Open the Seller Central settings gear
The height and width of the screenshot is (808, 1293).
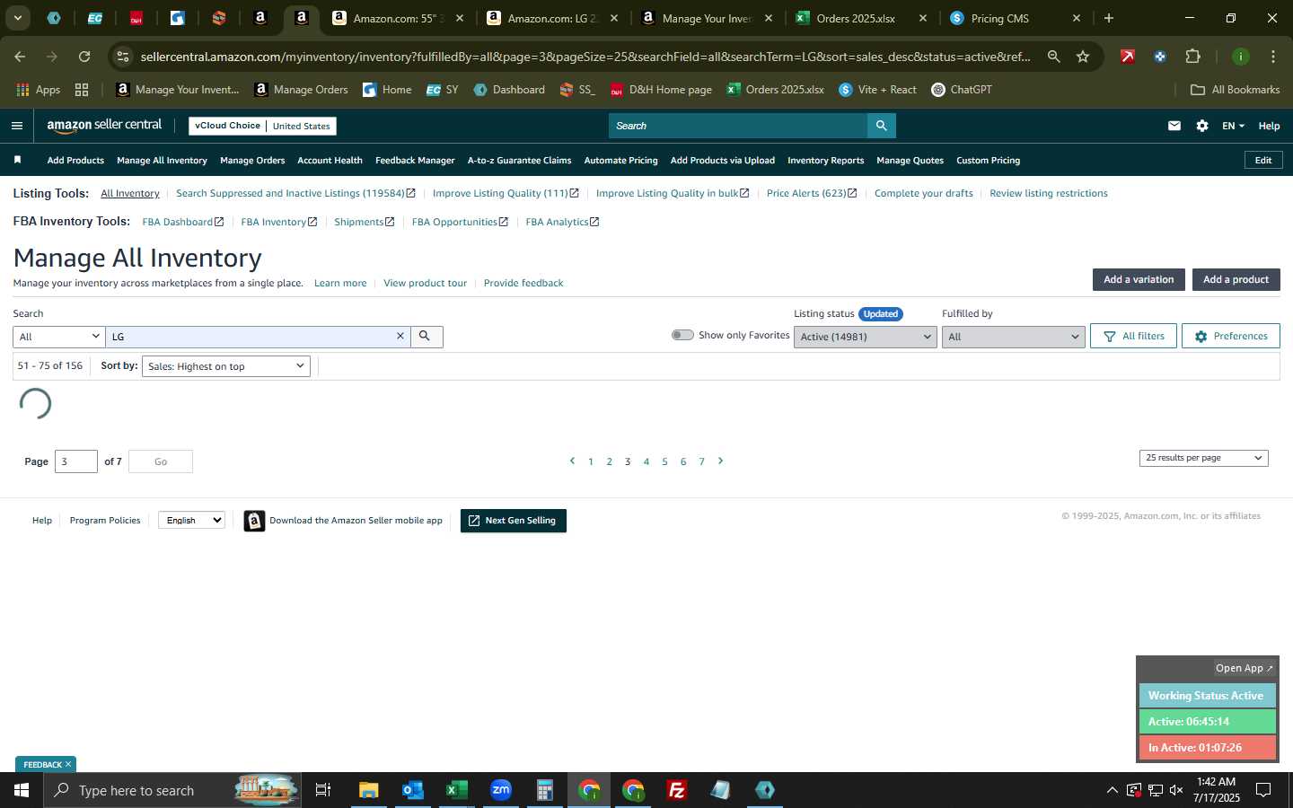(1202, 126)
